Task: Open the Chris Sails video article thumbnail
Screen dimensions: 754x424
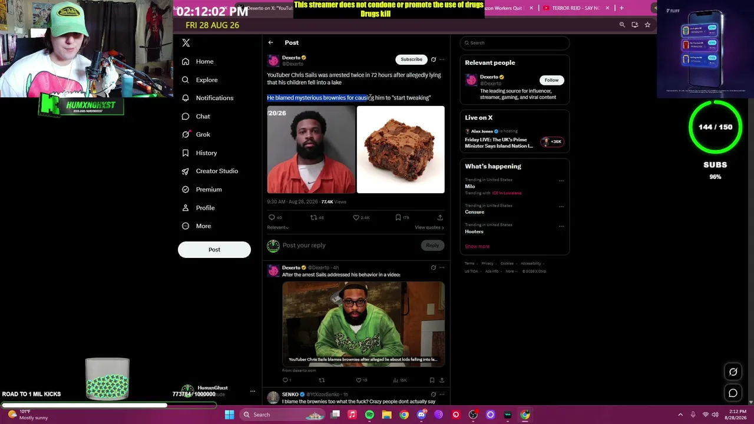Action: [363, 324]
